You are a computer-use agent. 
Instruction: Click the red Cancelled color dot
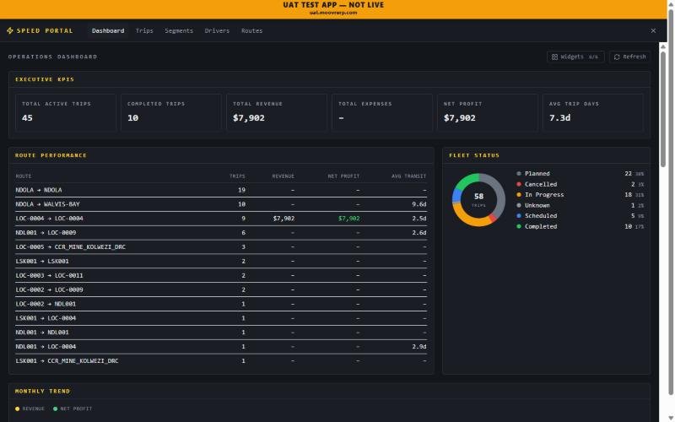(519, 184)
